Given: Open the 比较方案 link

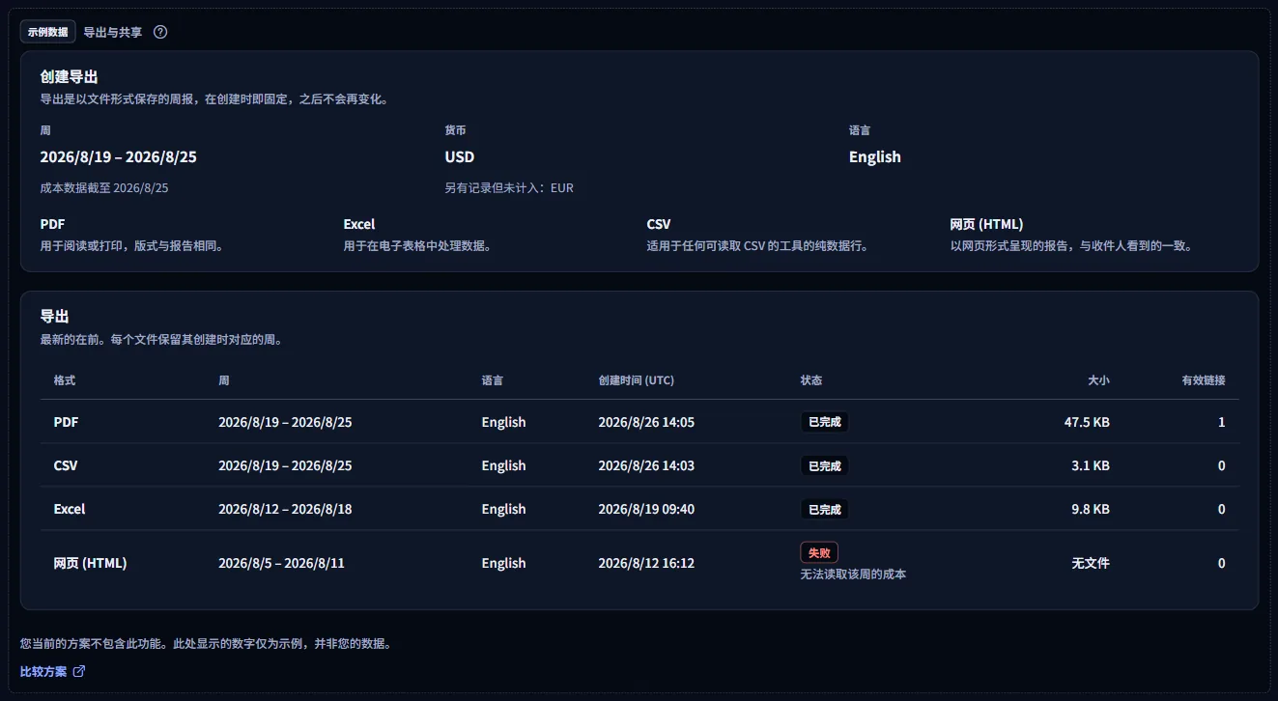Looking at the screenshot, I should click(x=52, y=671).
